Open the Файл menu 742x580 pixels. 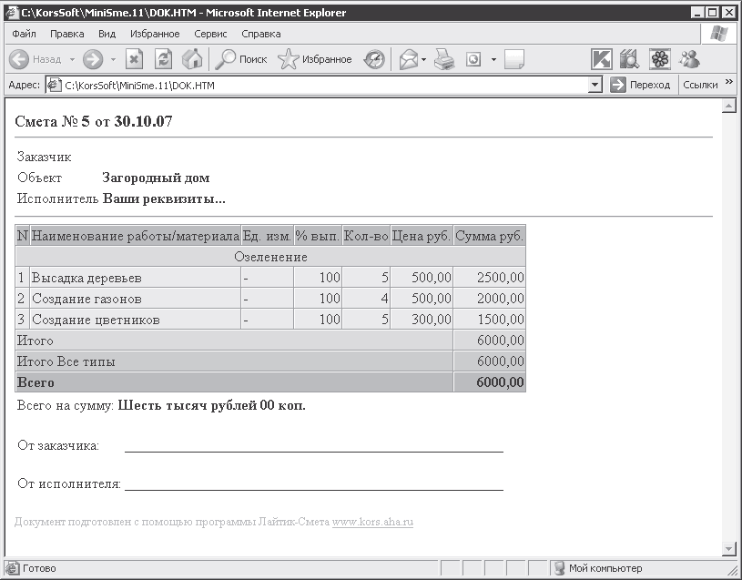tap(25, 34)
